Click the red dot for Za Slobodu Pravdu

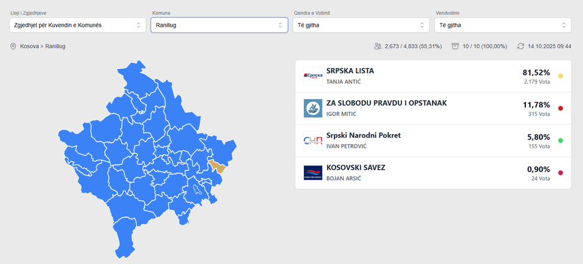tap(560, 109)
